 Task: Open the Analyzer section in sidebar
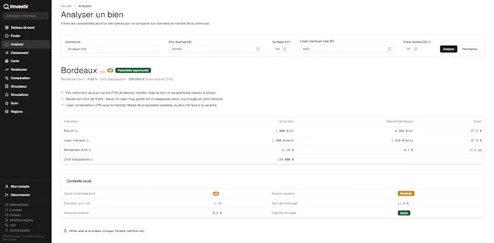coord(25,44)
